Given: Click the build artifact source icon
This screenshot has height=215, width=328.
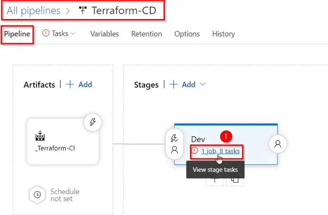Looking at the screenshot, I should (40, 137).
